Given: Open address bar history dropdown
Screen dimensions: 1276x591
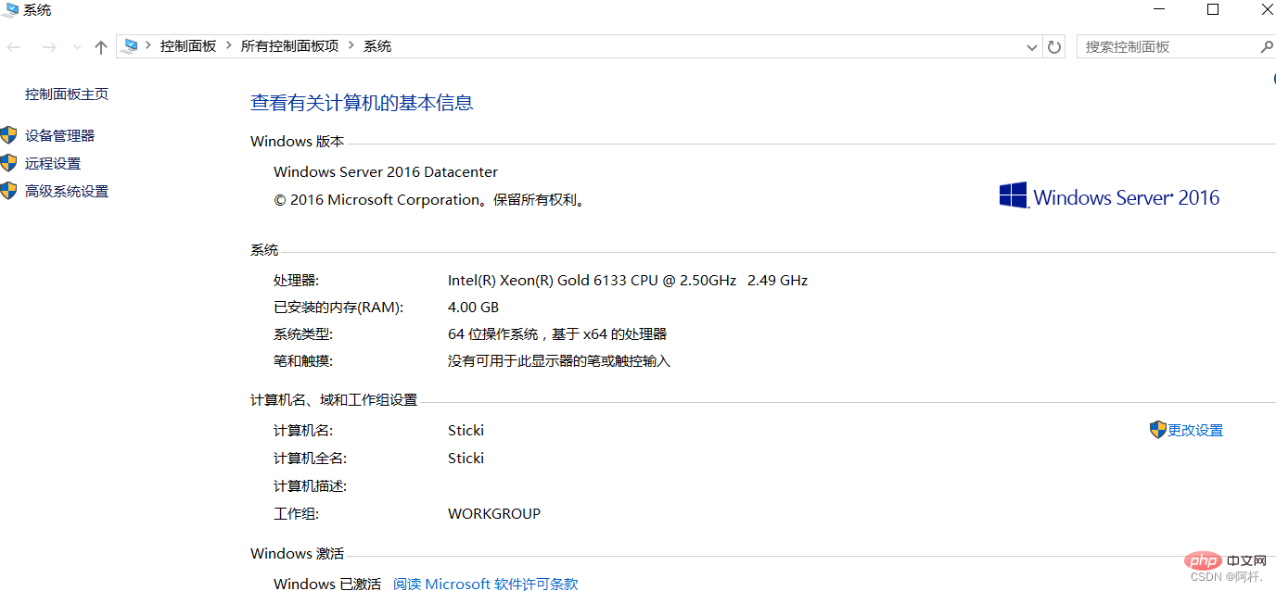Looking at the screenshot, I should click(x=1032, y=47).
